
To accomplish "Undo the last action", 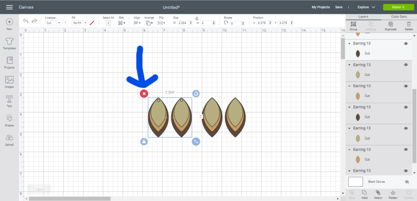I will pos(26,21).
